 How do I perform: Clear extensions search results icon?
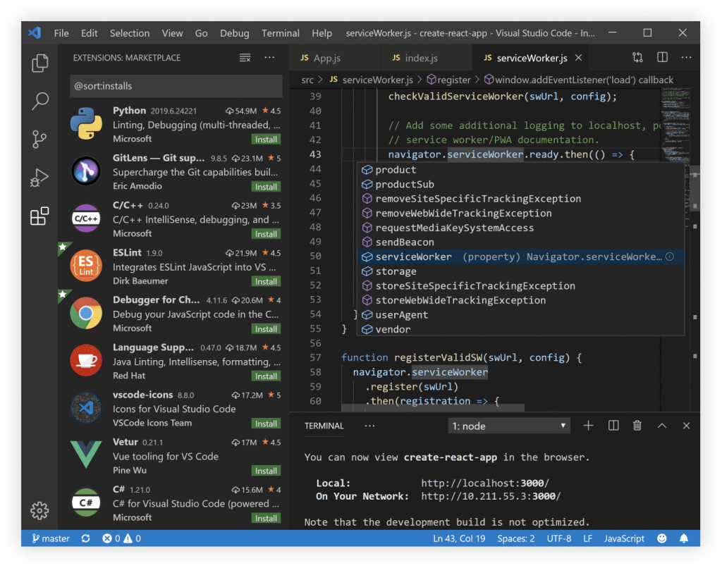(x=245, y=58)
